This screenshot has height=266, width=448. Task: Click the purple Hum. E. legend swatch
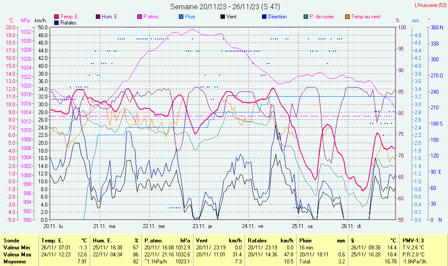point(98,17)
